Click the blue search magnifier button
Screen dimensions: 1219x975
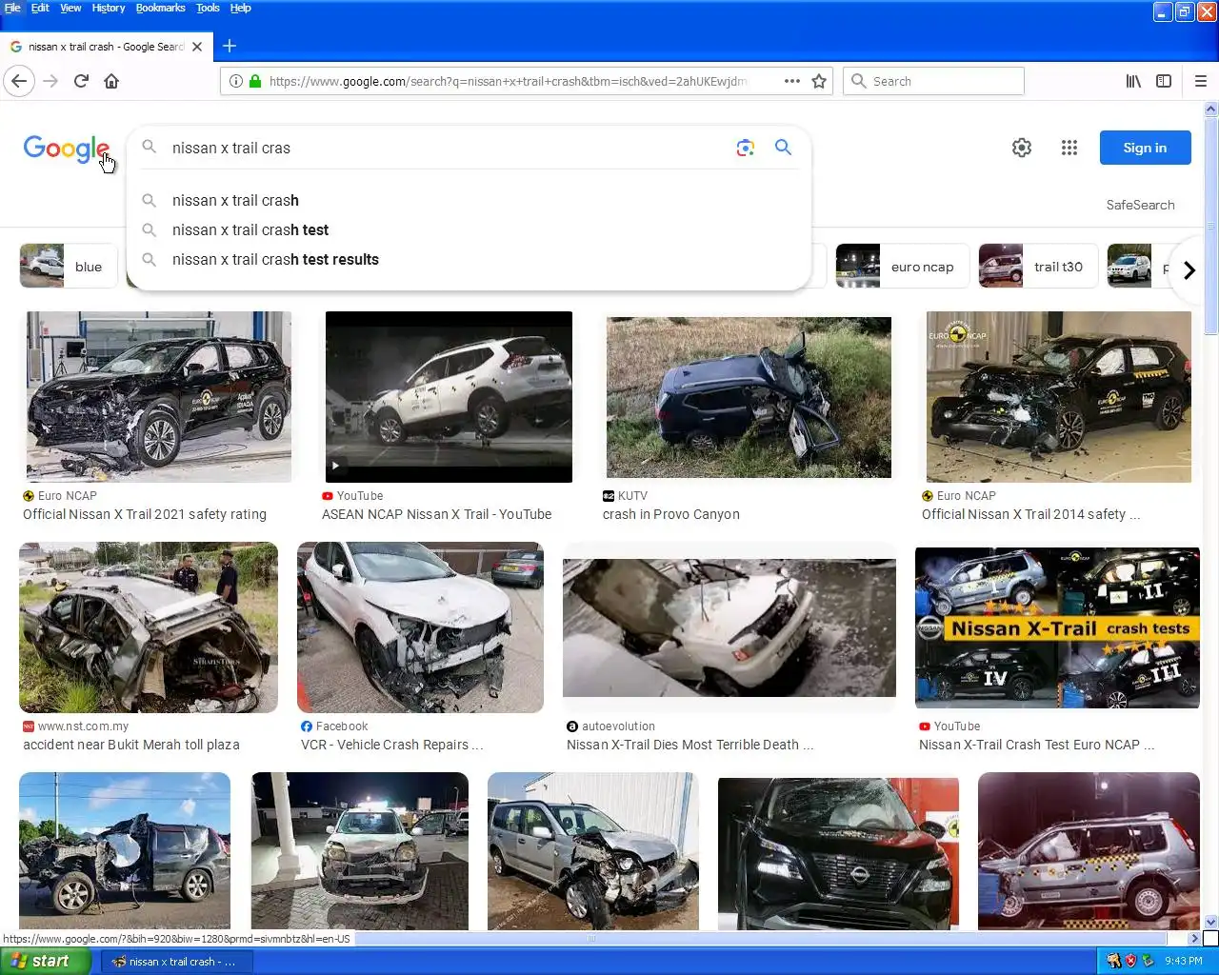[x=783, y=148]
